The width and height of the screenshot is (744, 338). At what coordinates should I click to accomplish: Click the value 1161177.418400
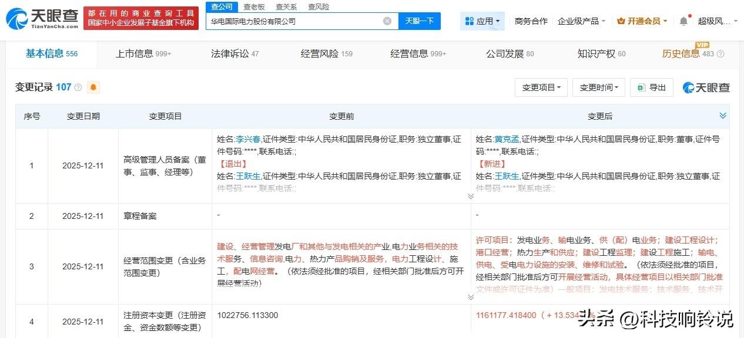pyautogui.click(x=506, y=315)
